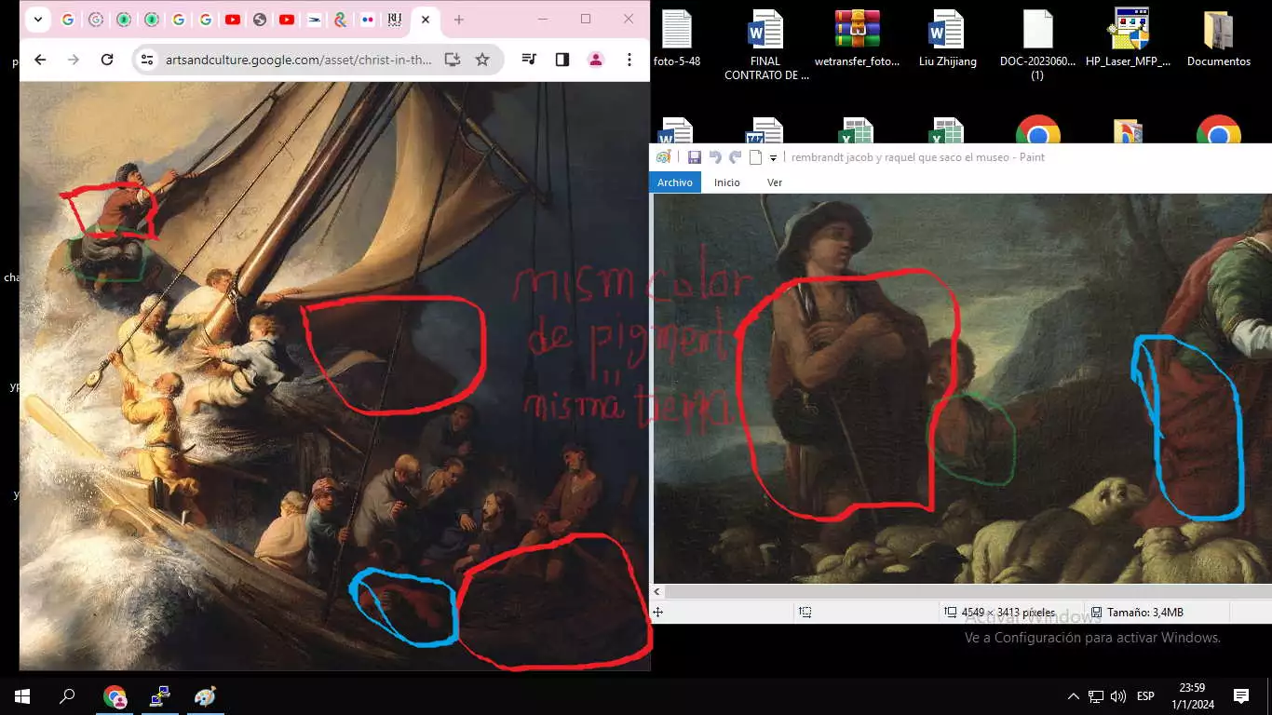Expand Paint's Customize Quick Access Toolbar arrow
The image size is (1272, 715).
click(773, 158)
